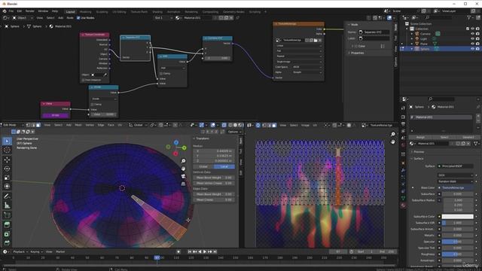The height and width of the screenshot is (271, 482).
Task: Toggle Clamp checkbox on the Divide node
Action: (92, 104)
